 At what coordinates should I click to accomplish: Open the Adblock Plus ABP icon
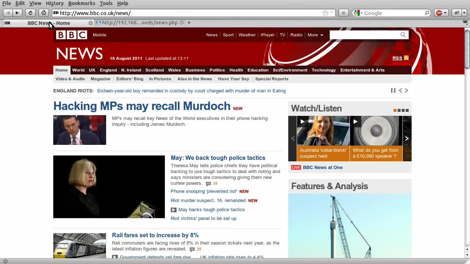click(x=439, y=13)
